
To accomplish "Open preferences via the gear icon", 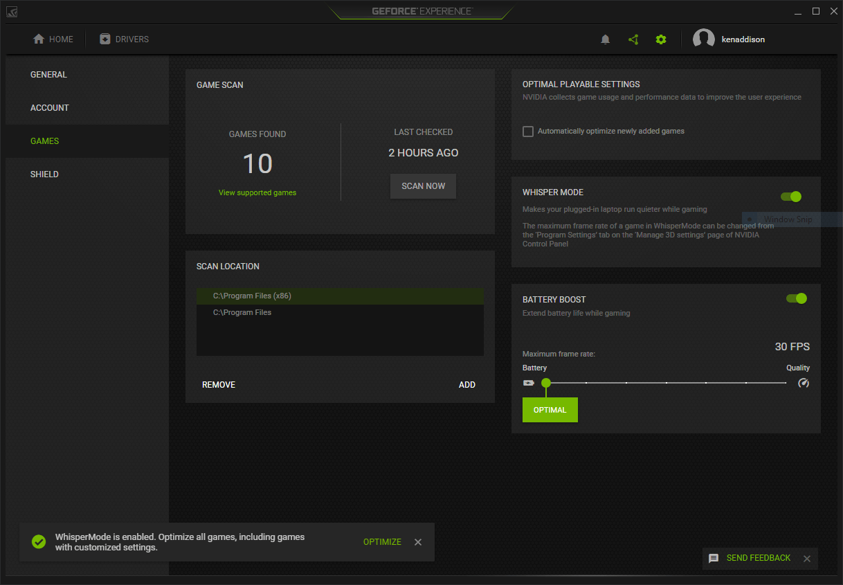I will [x=660, y=39].
